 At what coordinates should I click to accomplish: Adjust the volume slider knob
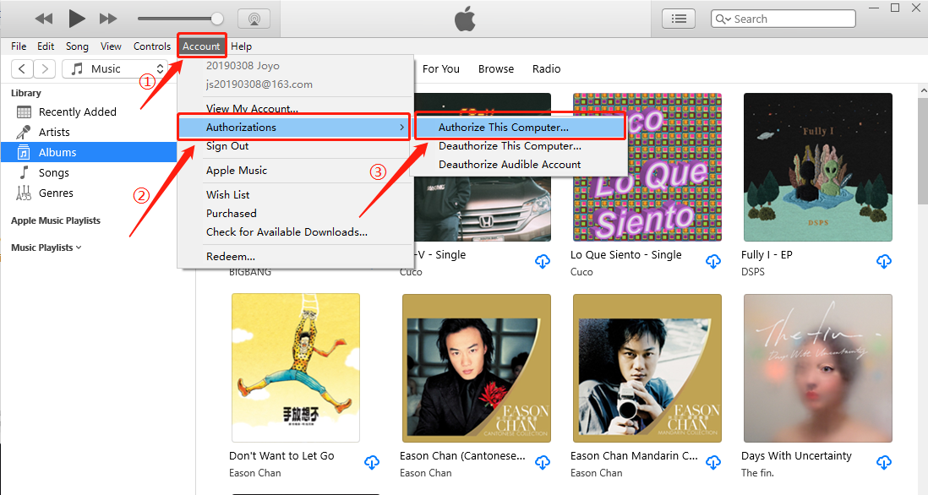click(217, 19)
